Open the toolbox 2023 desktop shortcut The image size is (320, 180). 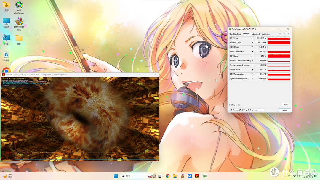[x=19, y=24]
